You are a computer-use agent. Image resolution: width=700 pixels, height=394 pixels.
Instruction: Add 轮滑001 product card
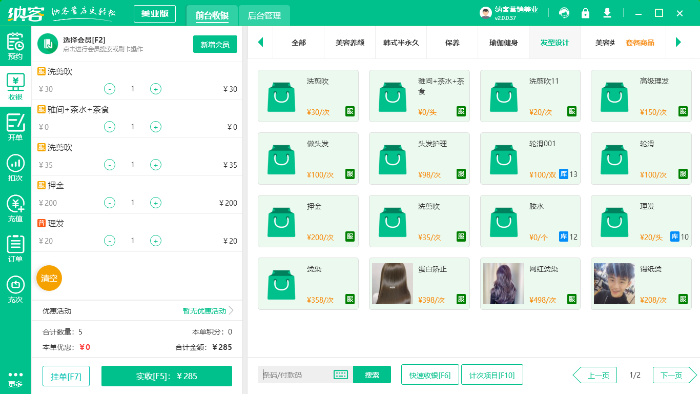[530, 159]
